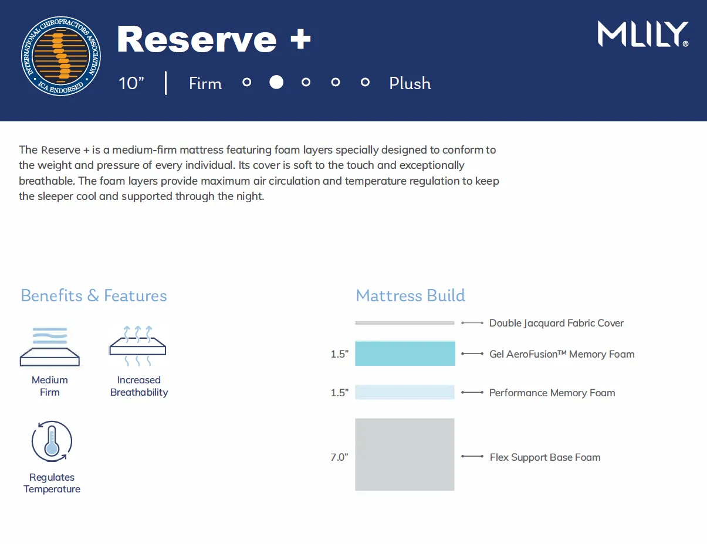Click the 7.0" thickness value
Viewport: 707px width, 544px height.
coord(339,457)
